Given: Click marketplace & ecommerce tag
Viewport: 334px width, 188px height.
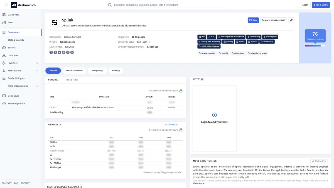Looking at the screenshot, I should (x=231, y=36).
